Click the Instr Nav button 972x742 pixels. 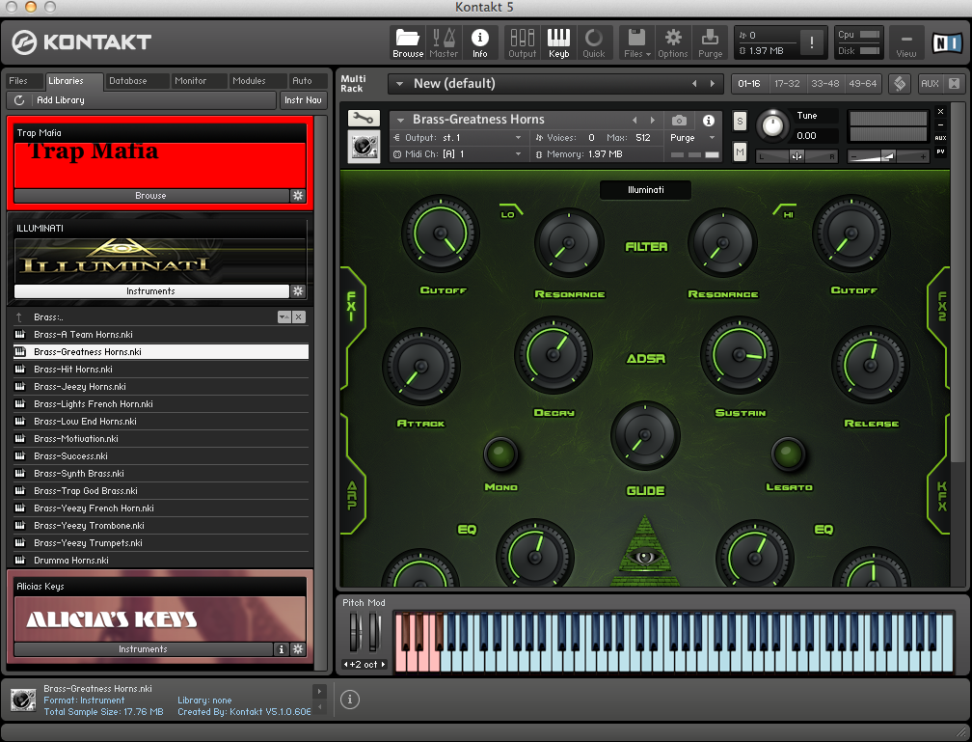point(303,100)
